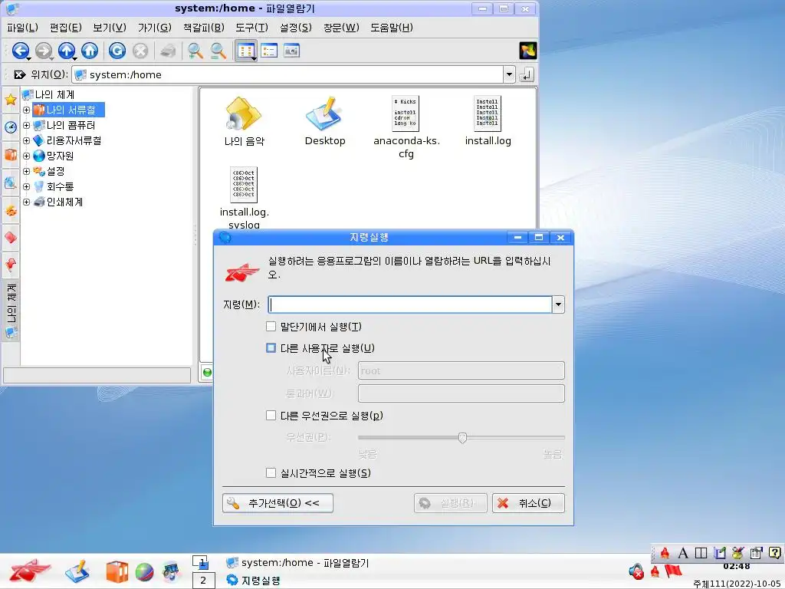
Task: Enable 실시간적으로 실행 checkbox
Action: coord(271,472)
